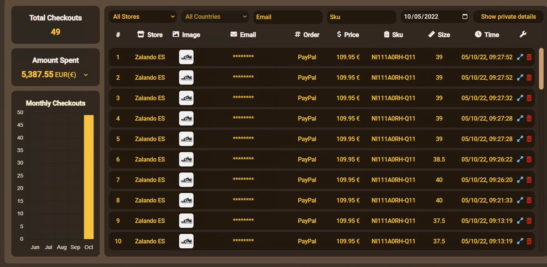Open the All Stores dropdown
This screenshot has height=267, width=547.
143,17
